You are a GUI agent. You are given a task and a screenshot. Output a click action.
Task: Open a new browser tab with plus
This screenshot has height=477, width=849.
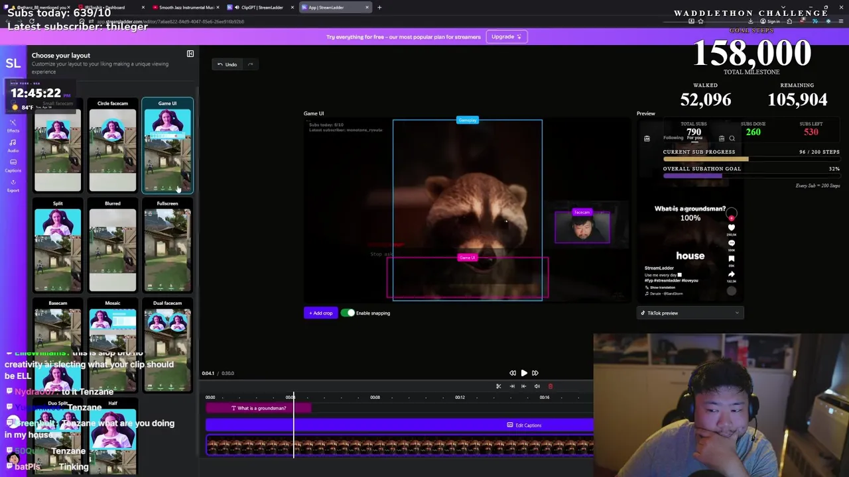(379, 7)
